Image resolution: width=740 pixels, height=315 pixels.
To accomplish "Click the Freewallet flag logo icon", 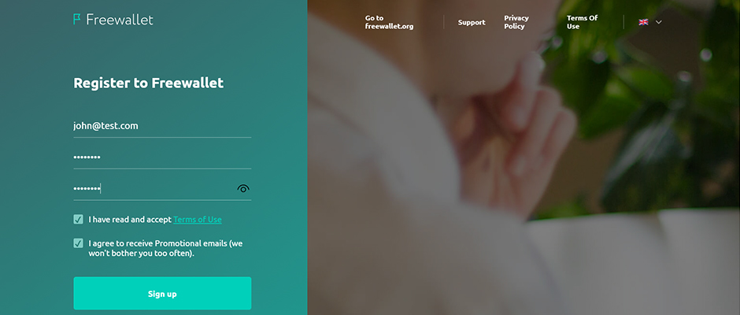I will point(77,19).
